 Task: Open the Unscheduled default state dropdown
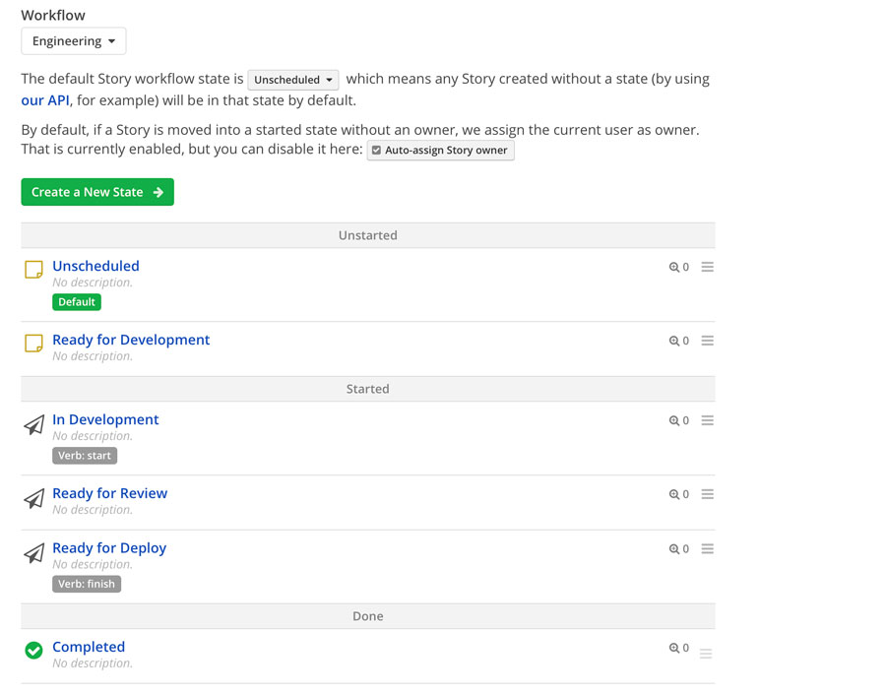(x=293, y=80)
